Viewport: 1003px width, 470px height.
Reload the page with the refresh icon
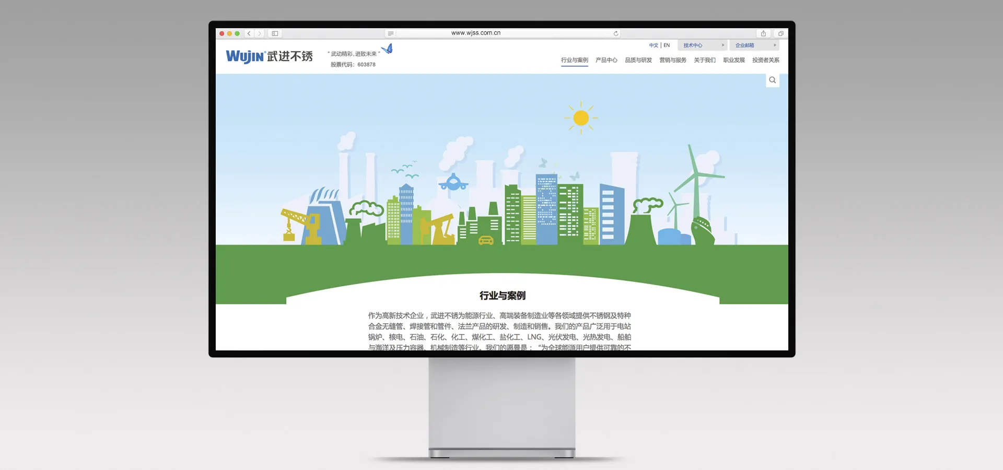(x=616, y=33)
